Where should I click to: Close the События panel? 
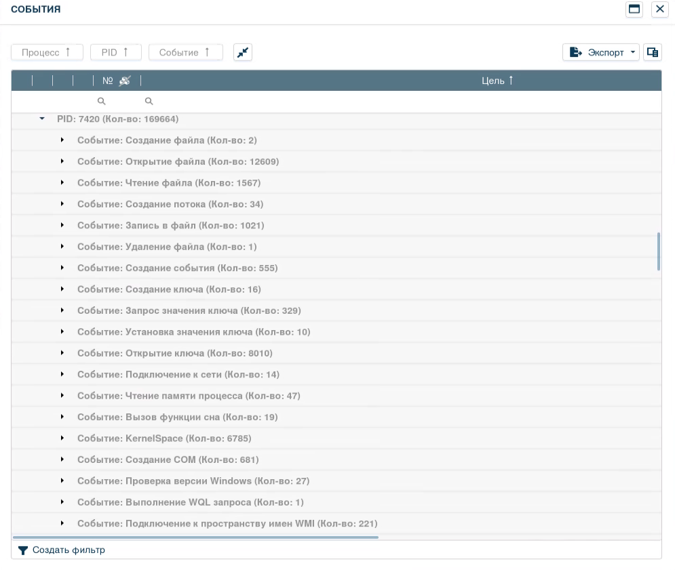(x=659, y=9)
